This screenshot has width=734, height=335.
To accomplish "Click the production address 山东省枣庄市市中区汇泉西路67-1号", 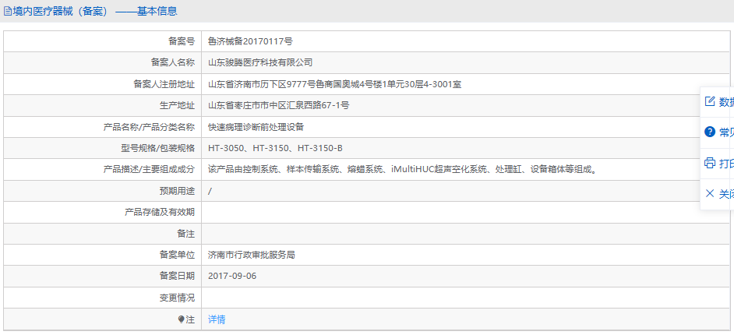I will coord(278,106).
